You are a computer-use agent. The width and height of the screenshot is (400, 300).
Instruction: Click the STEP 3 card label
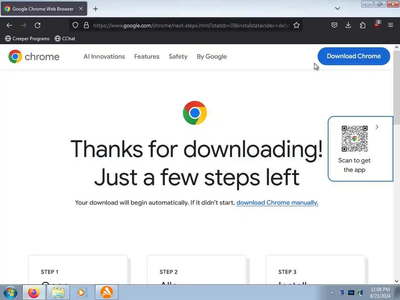tap(287, 272)
